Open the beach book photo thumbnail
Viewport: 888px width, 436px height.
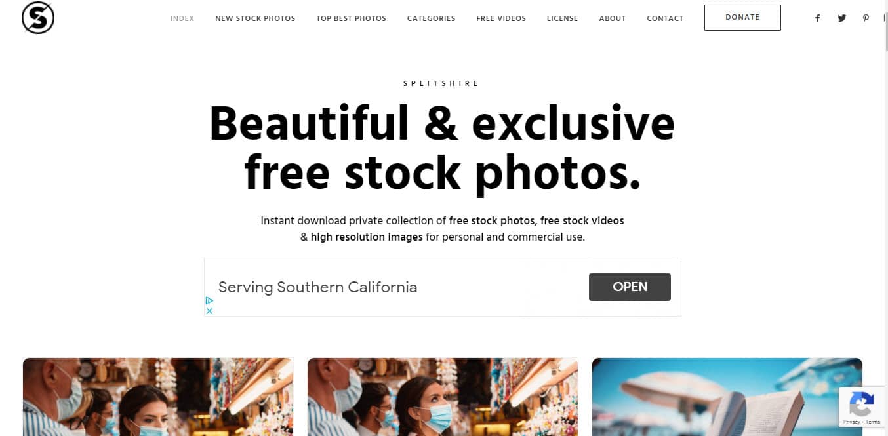coord(727,397)
